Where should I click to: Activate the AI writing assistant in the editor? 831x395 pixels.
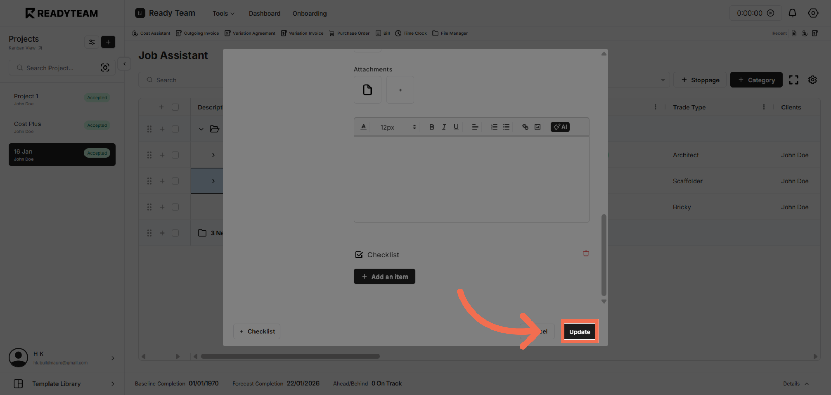click(560, 127)
